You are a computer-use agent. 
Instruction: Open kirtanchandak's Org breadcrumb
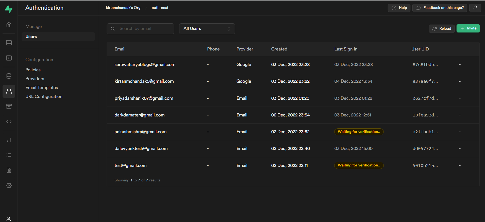point(123,8)
